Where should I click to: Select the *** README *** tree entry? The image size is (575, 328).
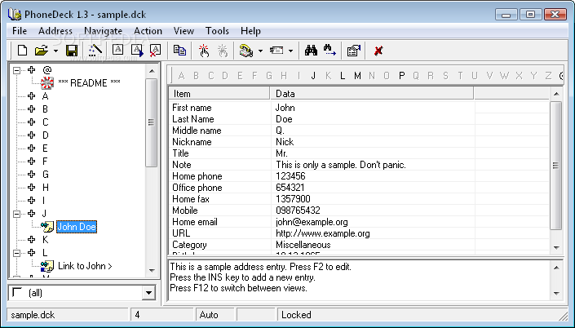coord(89,83)
